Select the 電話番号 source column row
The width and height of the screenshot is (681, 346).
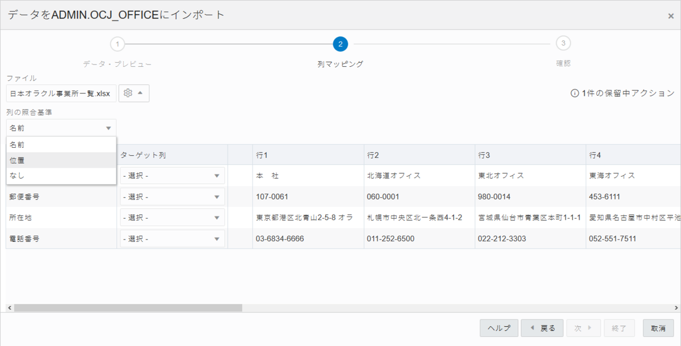61,238
